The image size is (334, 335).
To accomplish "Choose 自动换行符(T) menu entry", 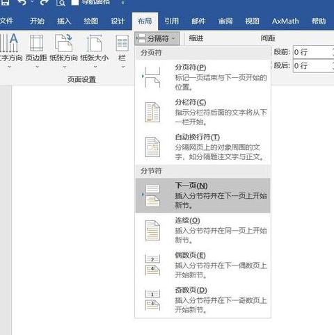I will point(202,147).
